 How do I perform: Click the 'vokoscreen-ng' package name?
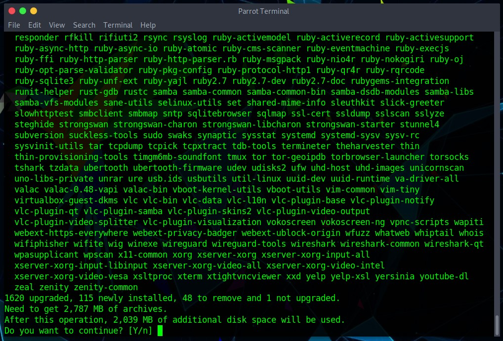pos(353,222)
